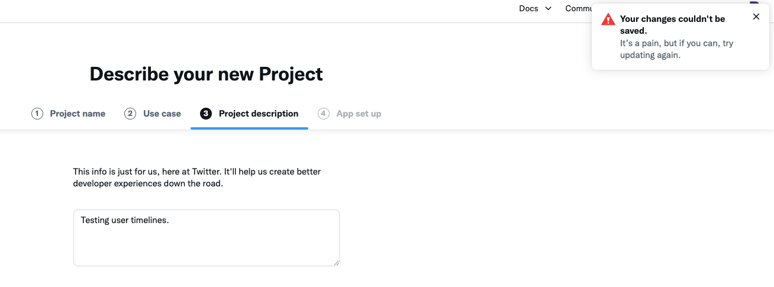Click the "This info is just for us" paragraph
This screenshot has width=774, height=287.
(196, 178)
